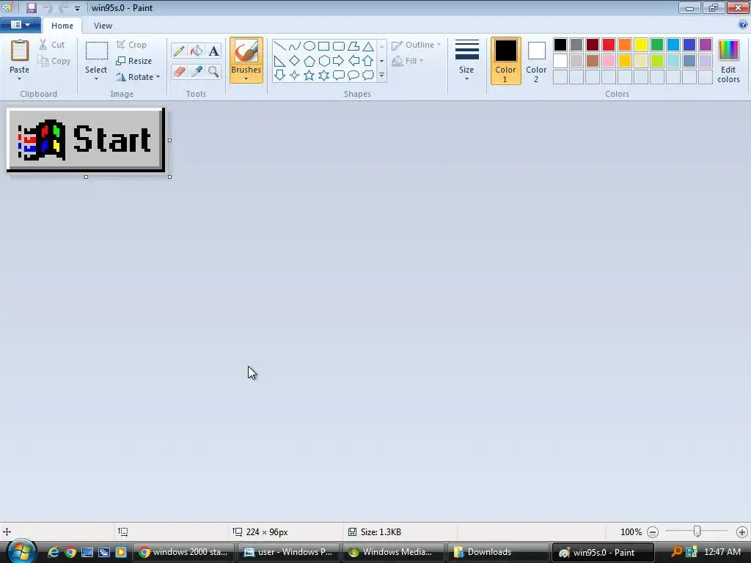751x563 pixels.
Task: Click the Resize button
Action: point(134,61)
